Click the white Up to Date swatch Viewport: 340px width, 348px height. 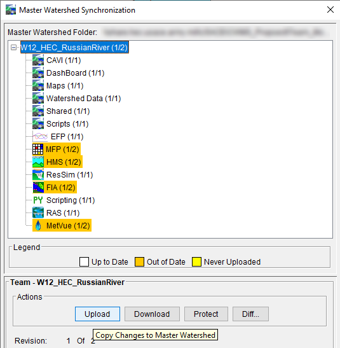click(85, 261)
